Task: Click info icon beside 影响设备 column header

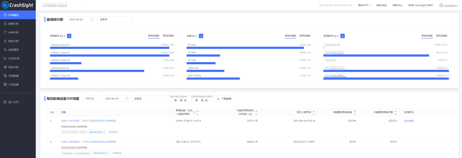Action: 194,112
